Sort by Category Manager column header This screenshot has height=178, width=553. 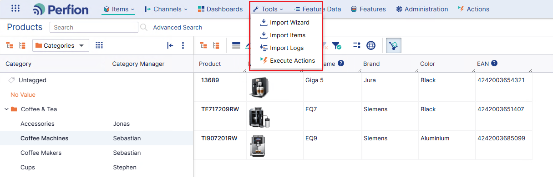[x=138, y=64]
